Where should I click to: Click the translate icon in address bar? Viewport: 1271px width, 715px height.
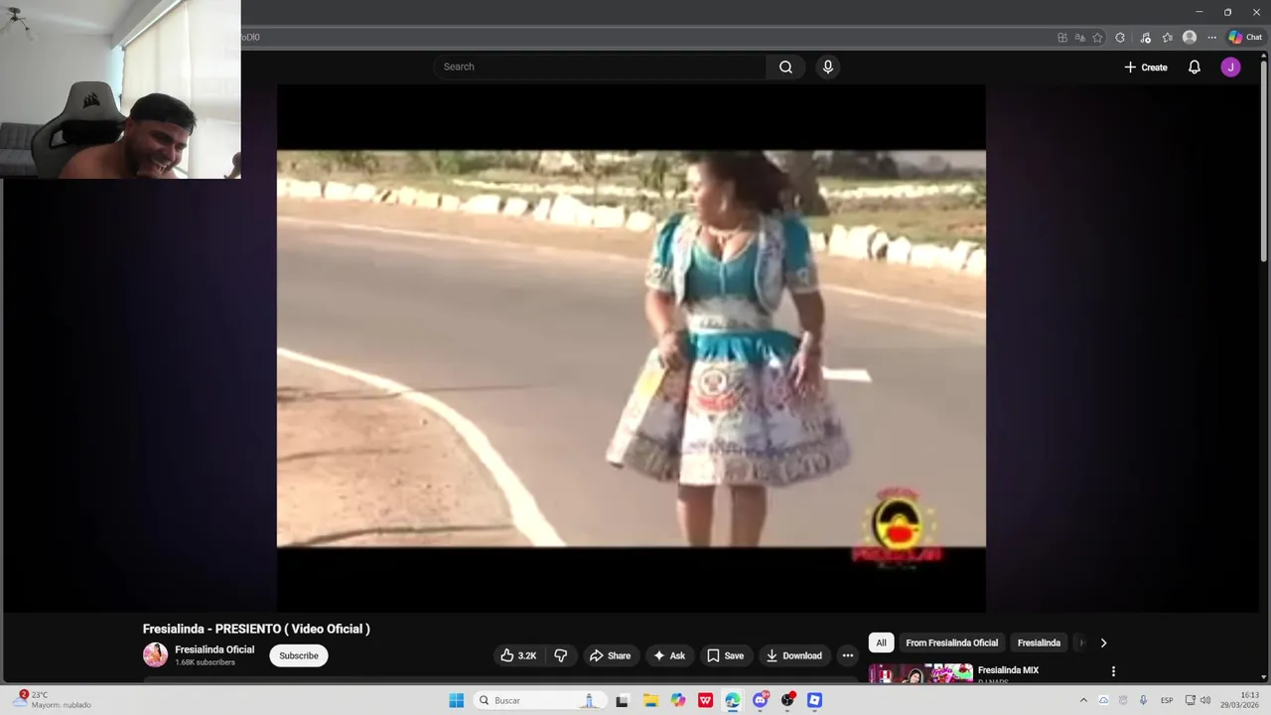(x=1079, y=38)
